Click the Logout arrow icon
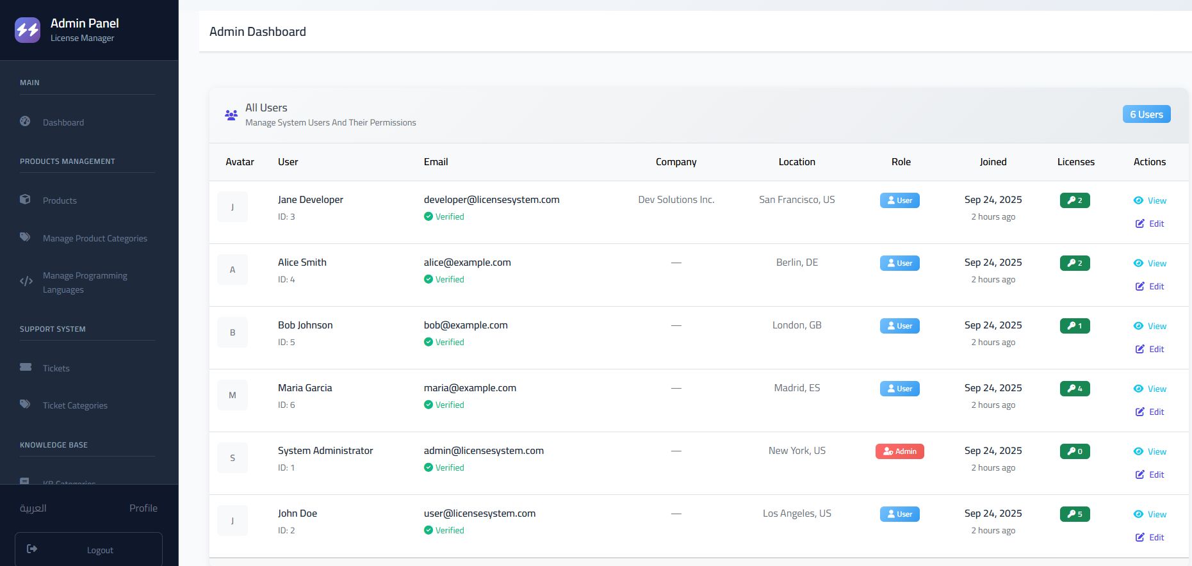 (x=32, y=549)
